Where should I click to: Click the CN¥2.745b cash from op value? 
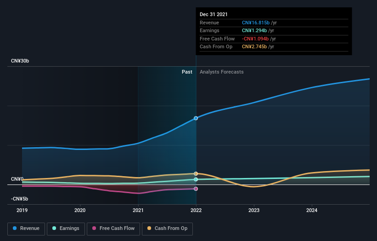[x=254, y=47]
